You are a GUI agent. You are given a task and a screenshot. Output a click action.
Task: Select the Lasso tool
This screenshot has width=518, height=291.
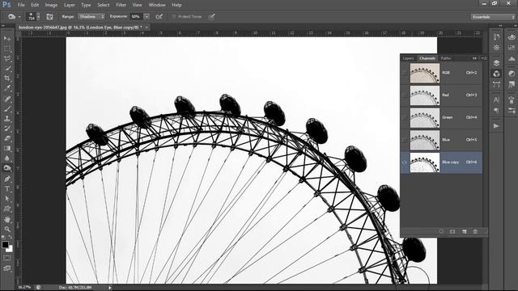click(x=7, y=59)
